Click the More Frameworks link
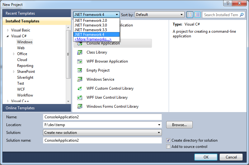Image resolution: width=249 pixels, height=165 pixels. click(x=93, y=39)
